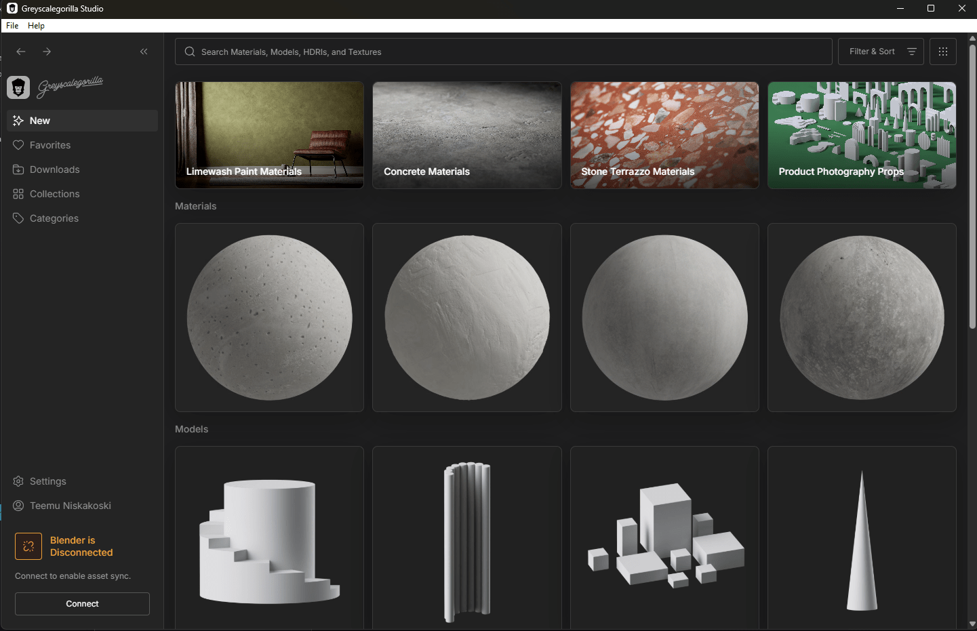Click the New sparkle icon in sidebar
977x631 pixels.
tap(18, 121)
